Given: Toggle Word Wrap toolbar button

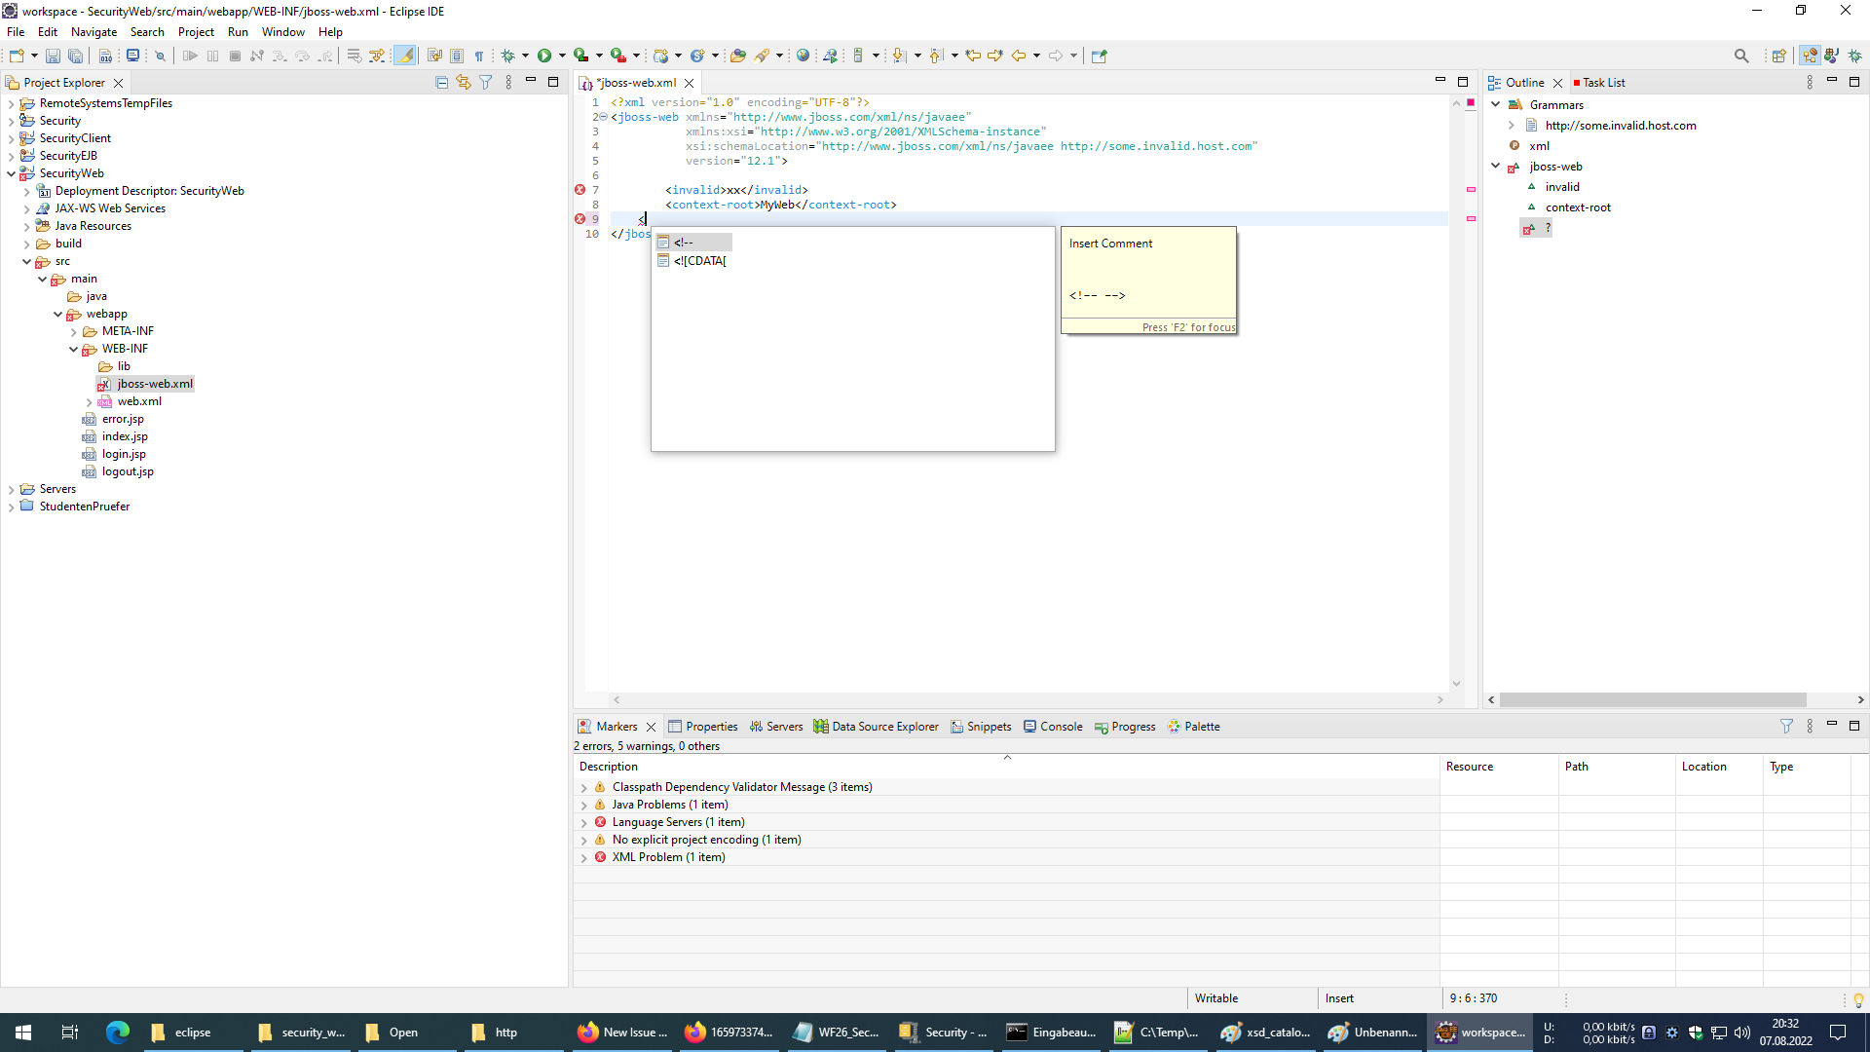Looking at the screenshot, I should [x=434, y=56].
